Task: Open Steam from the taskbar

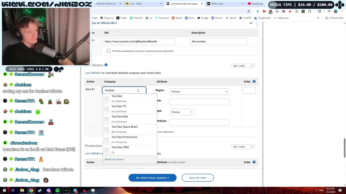Action: pyautogui.click(x=40, y=190)
